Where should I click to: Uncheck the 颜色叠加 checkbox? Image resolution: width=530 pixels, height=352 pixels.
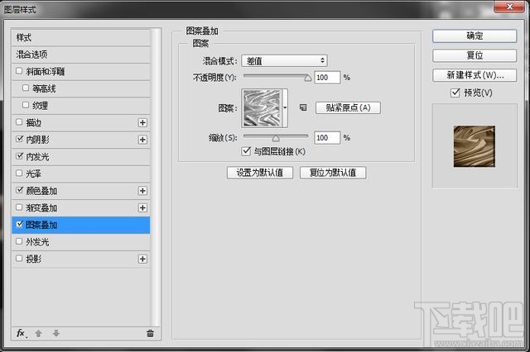pos(19,190)
